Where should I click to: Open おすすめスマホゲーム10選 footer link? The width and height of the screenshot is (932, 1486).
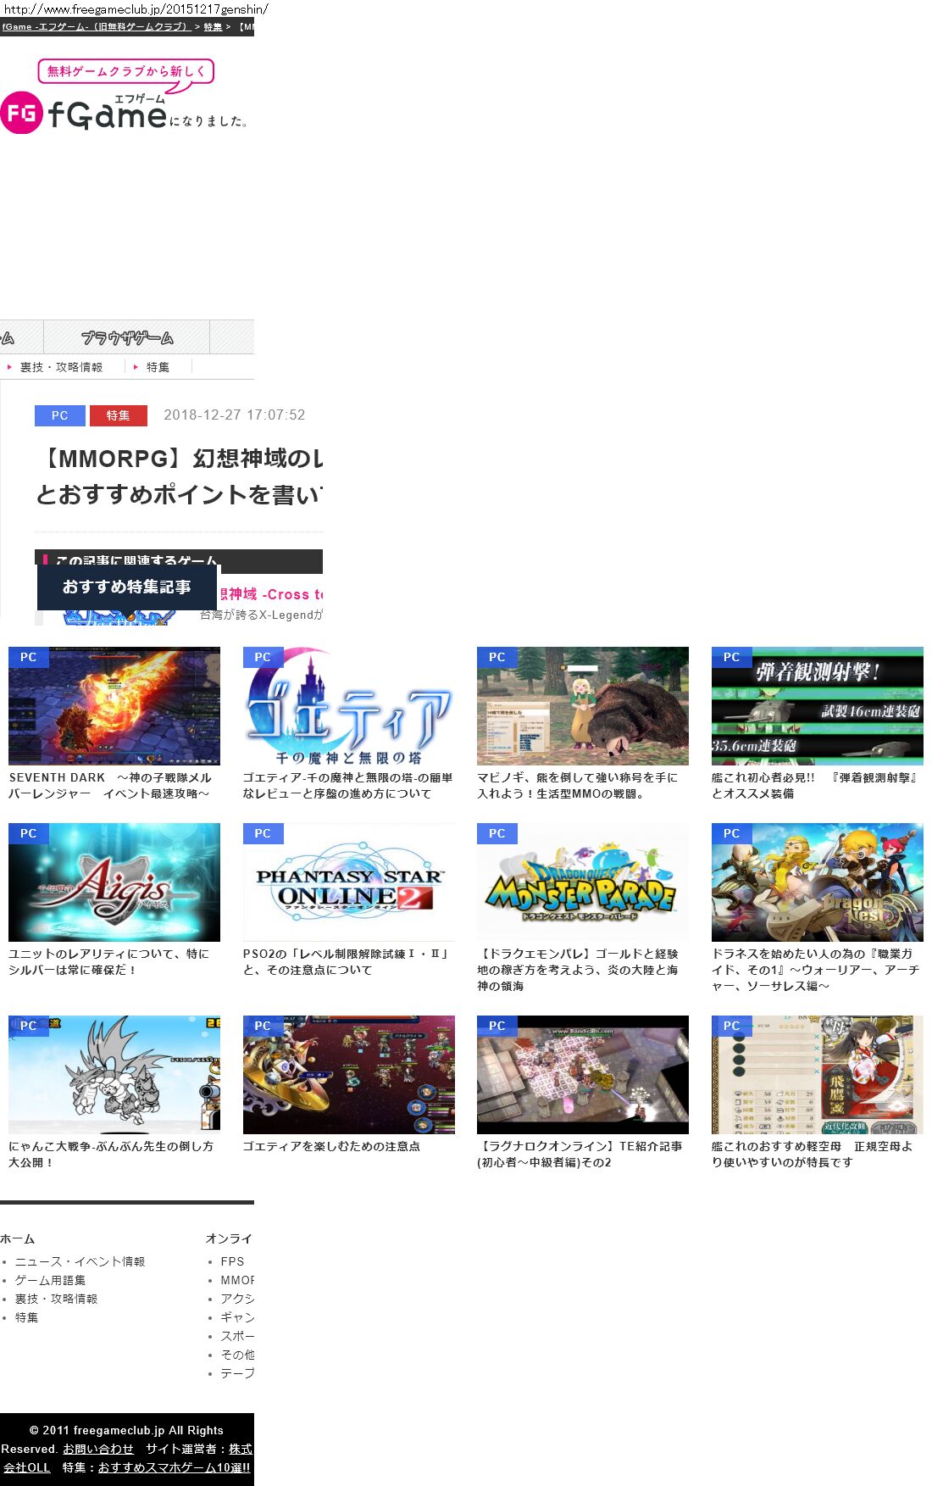tap(175, 1467)
